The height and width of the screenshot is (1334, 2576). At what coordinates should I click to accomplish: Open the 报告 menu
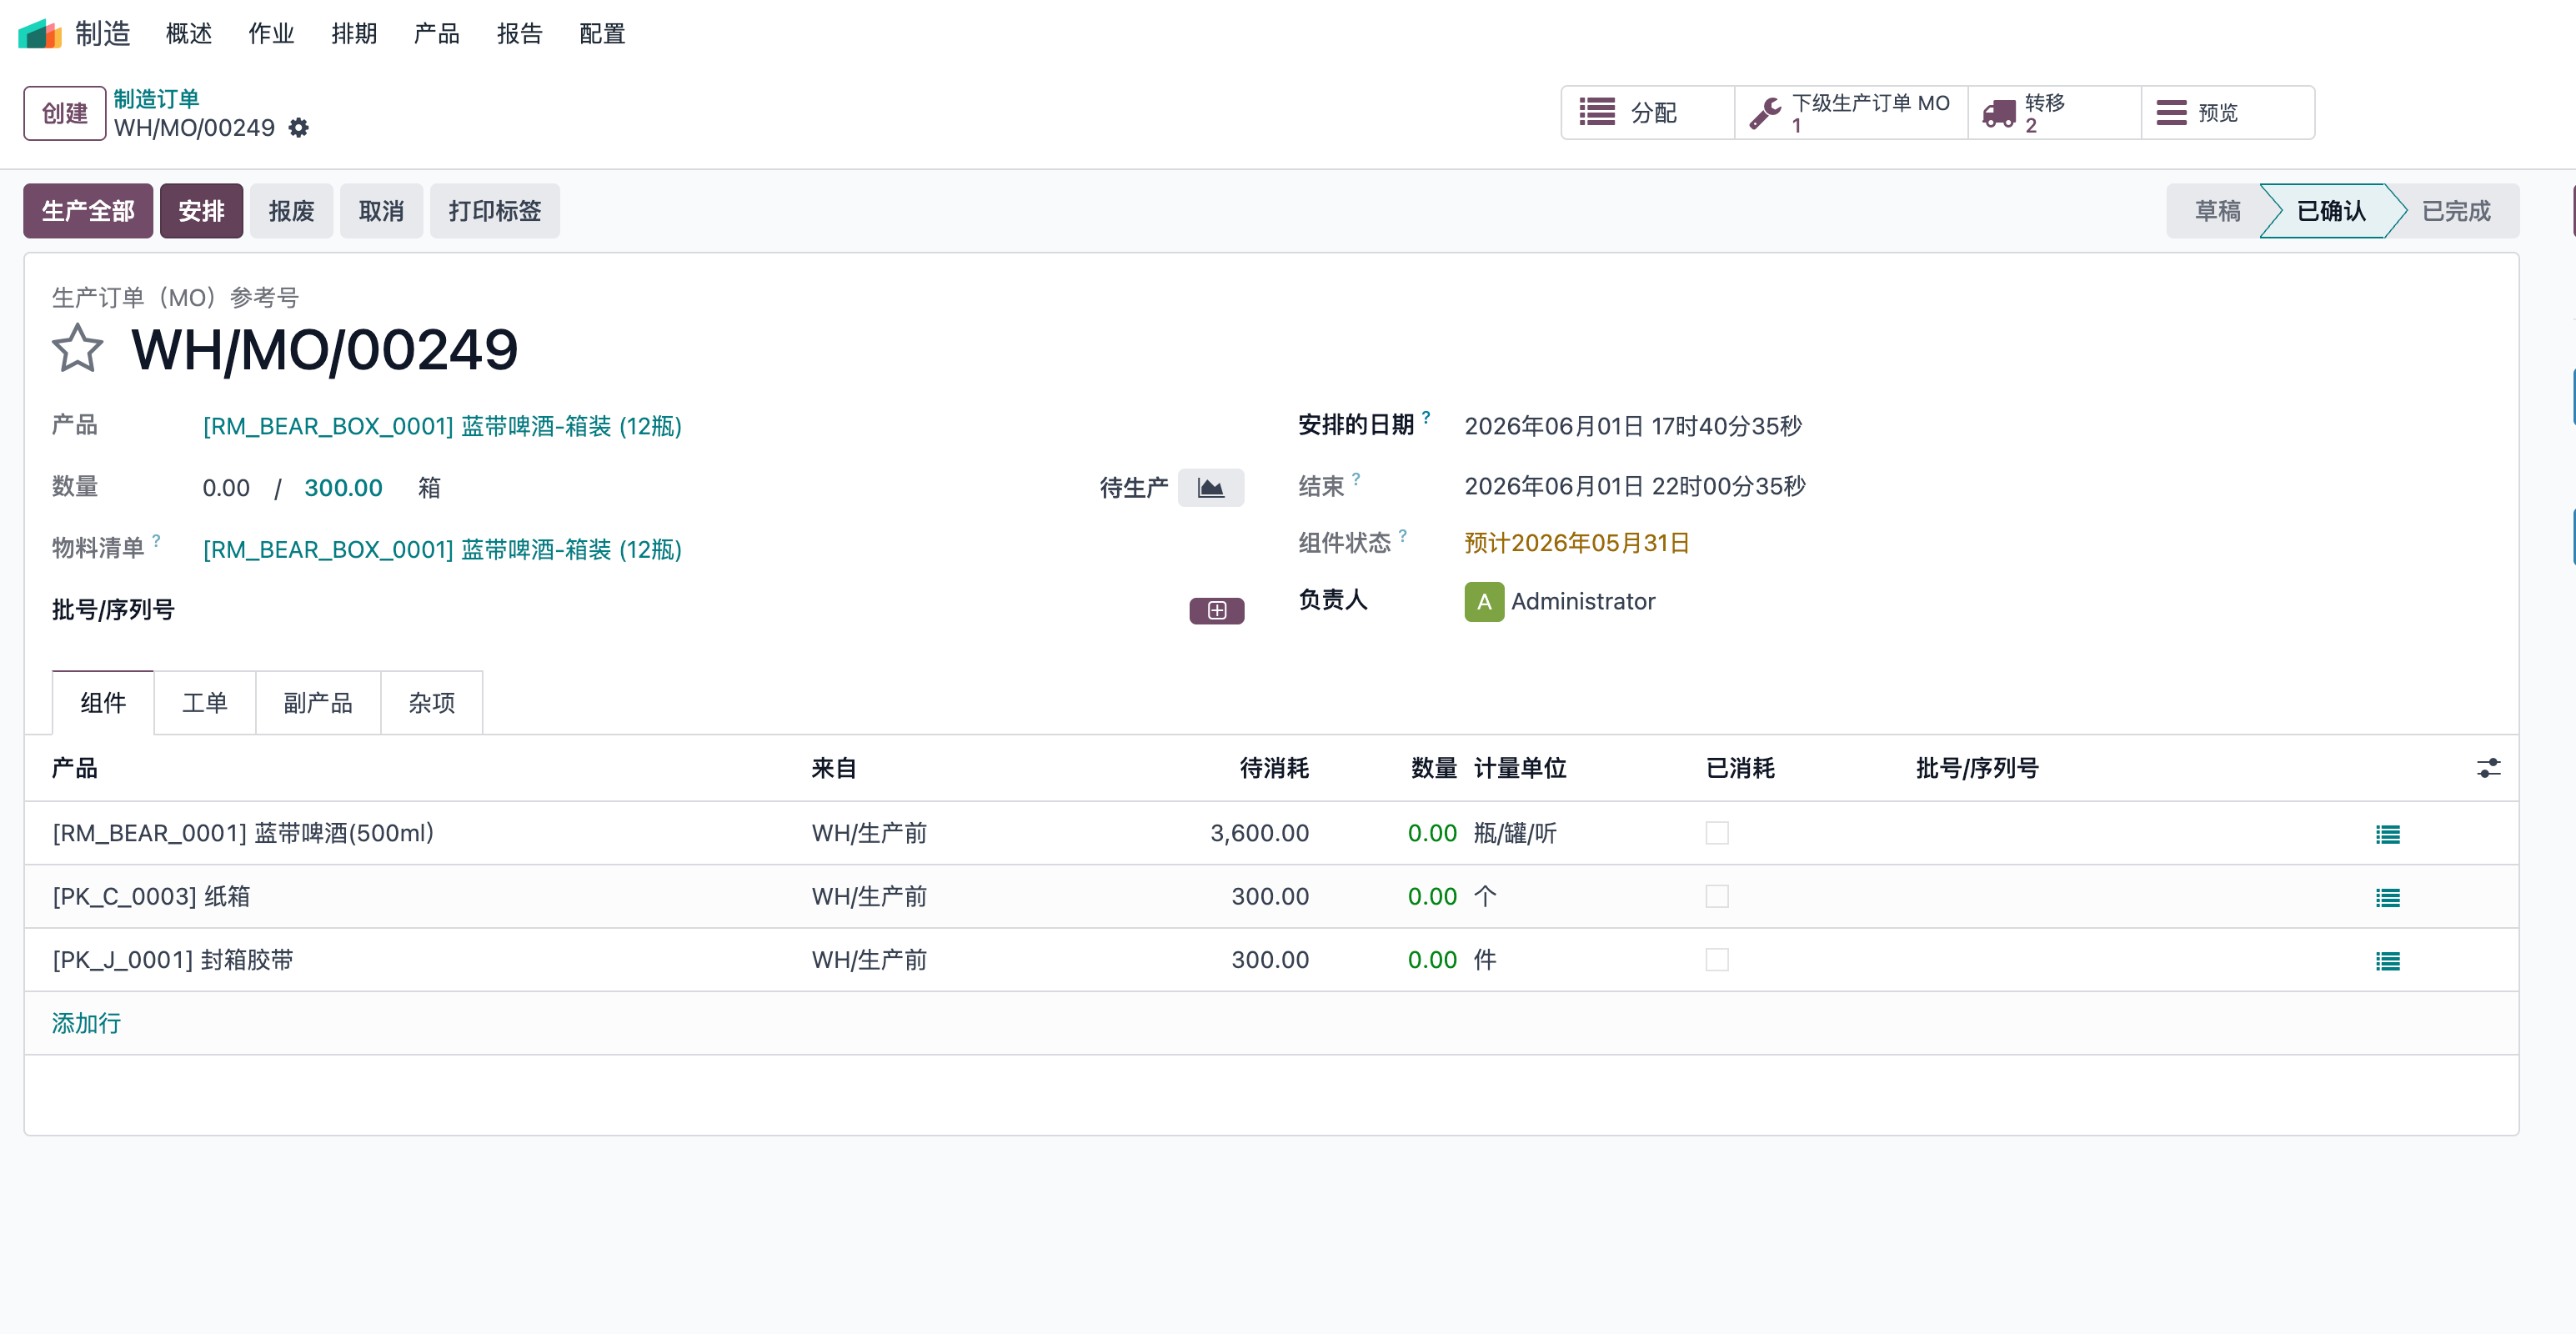coord(520,34)
